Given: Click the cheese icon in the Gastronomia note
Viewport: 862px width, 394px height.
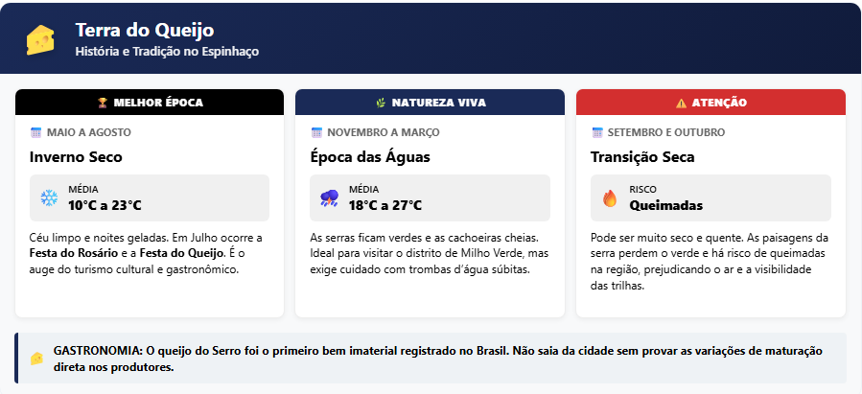Looking at the screenshot, I should click(x=36, y=359).
